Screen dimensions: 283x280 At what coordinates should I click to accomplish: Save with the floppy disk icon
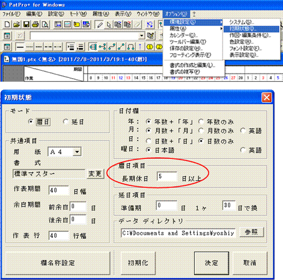pyautogui.click(x=26, y=25)
